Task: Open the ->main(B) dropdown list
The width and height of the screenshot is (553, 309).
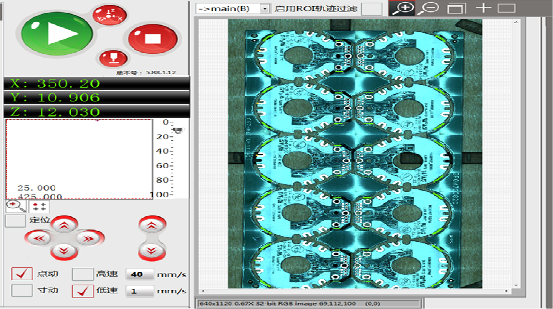Action: coord(265,9)
